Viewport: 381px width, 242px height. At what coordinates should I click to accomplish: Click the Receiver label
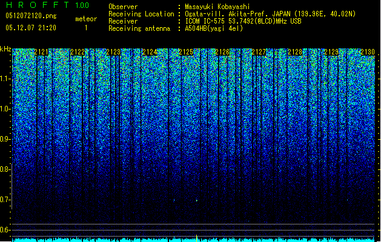pos(123,21)
